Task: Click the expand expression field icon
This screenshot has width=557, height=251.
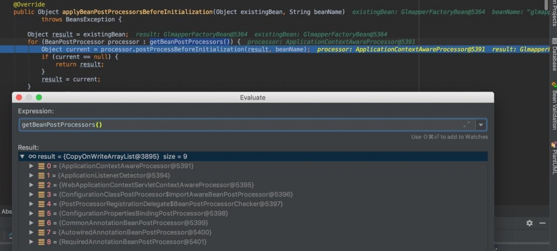Action: point(467,124)
